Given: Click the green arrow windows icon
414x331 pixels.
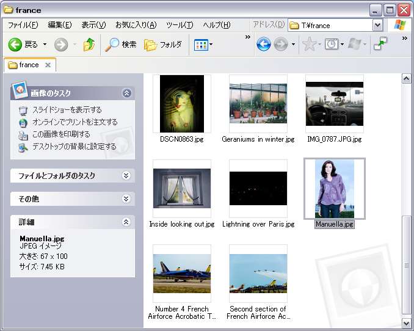Looking at the screenshot, I should pyautogui.click(x=380, y=43).
